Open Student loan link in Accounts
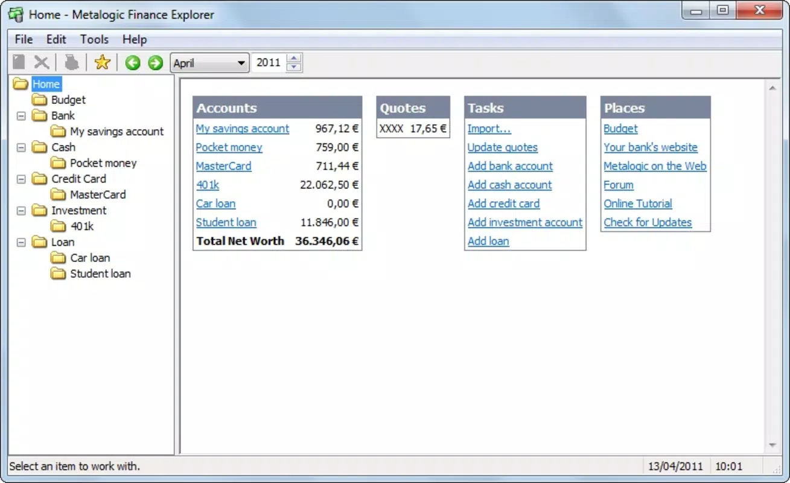This screenshot has width=790, height=483. pyautogui.click(x=226, y=222)
